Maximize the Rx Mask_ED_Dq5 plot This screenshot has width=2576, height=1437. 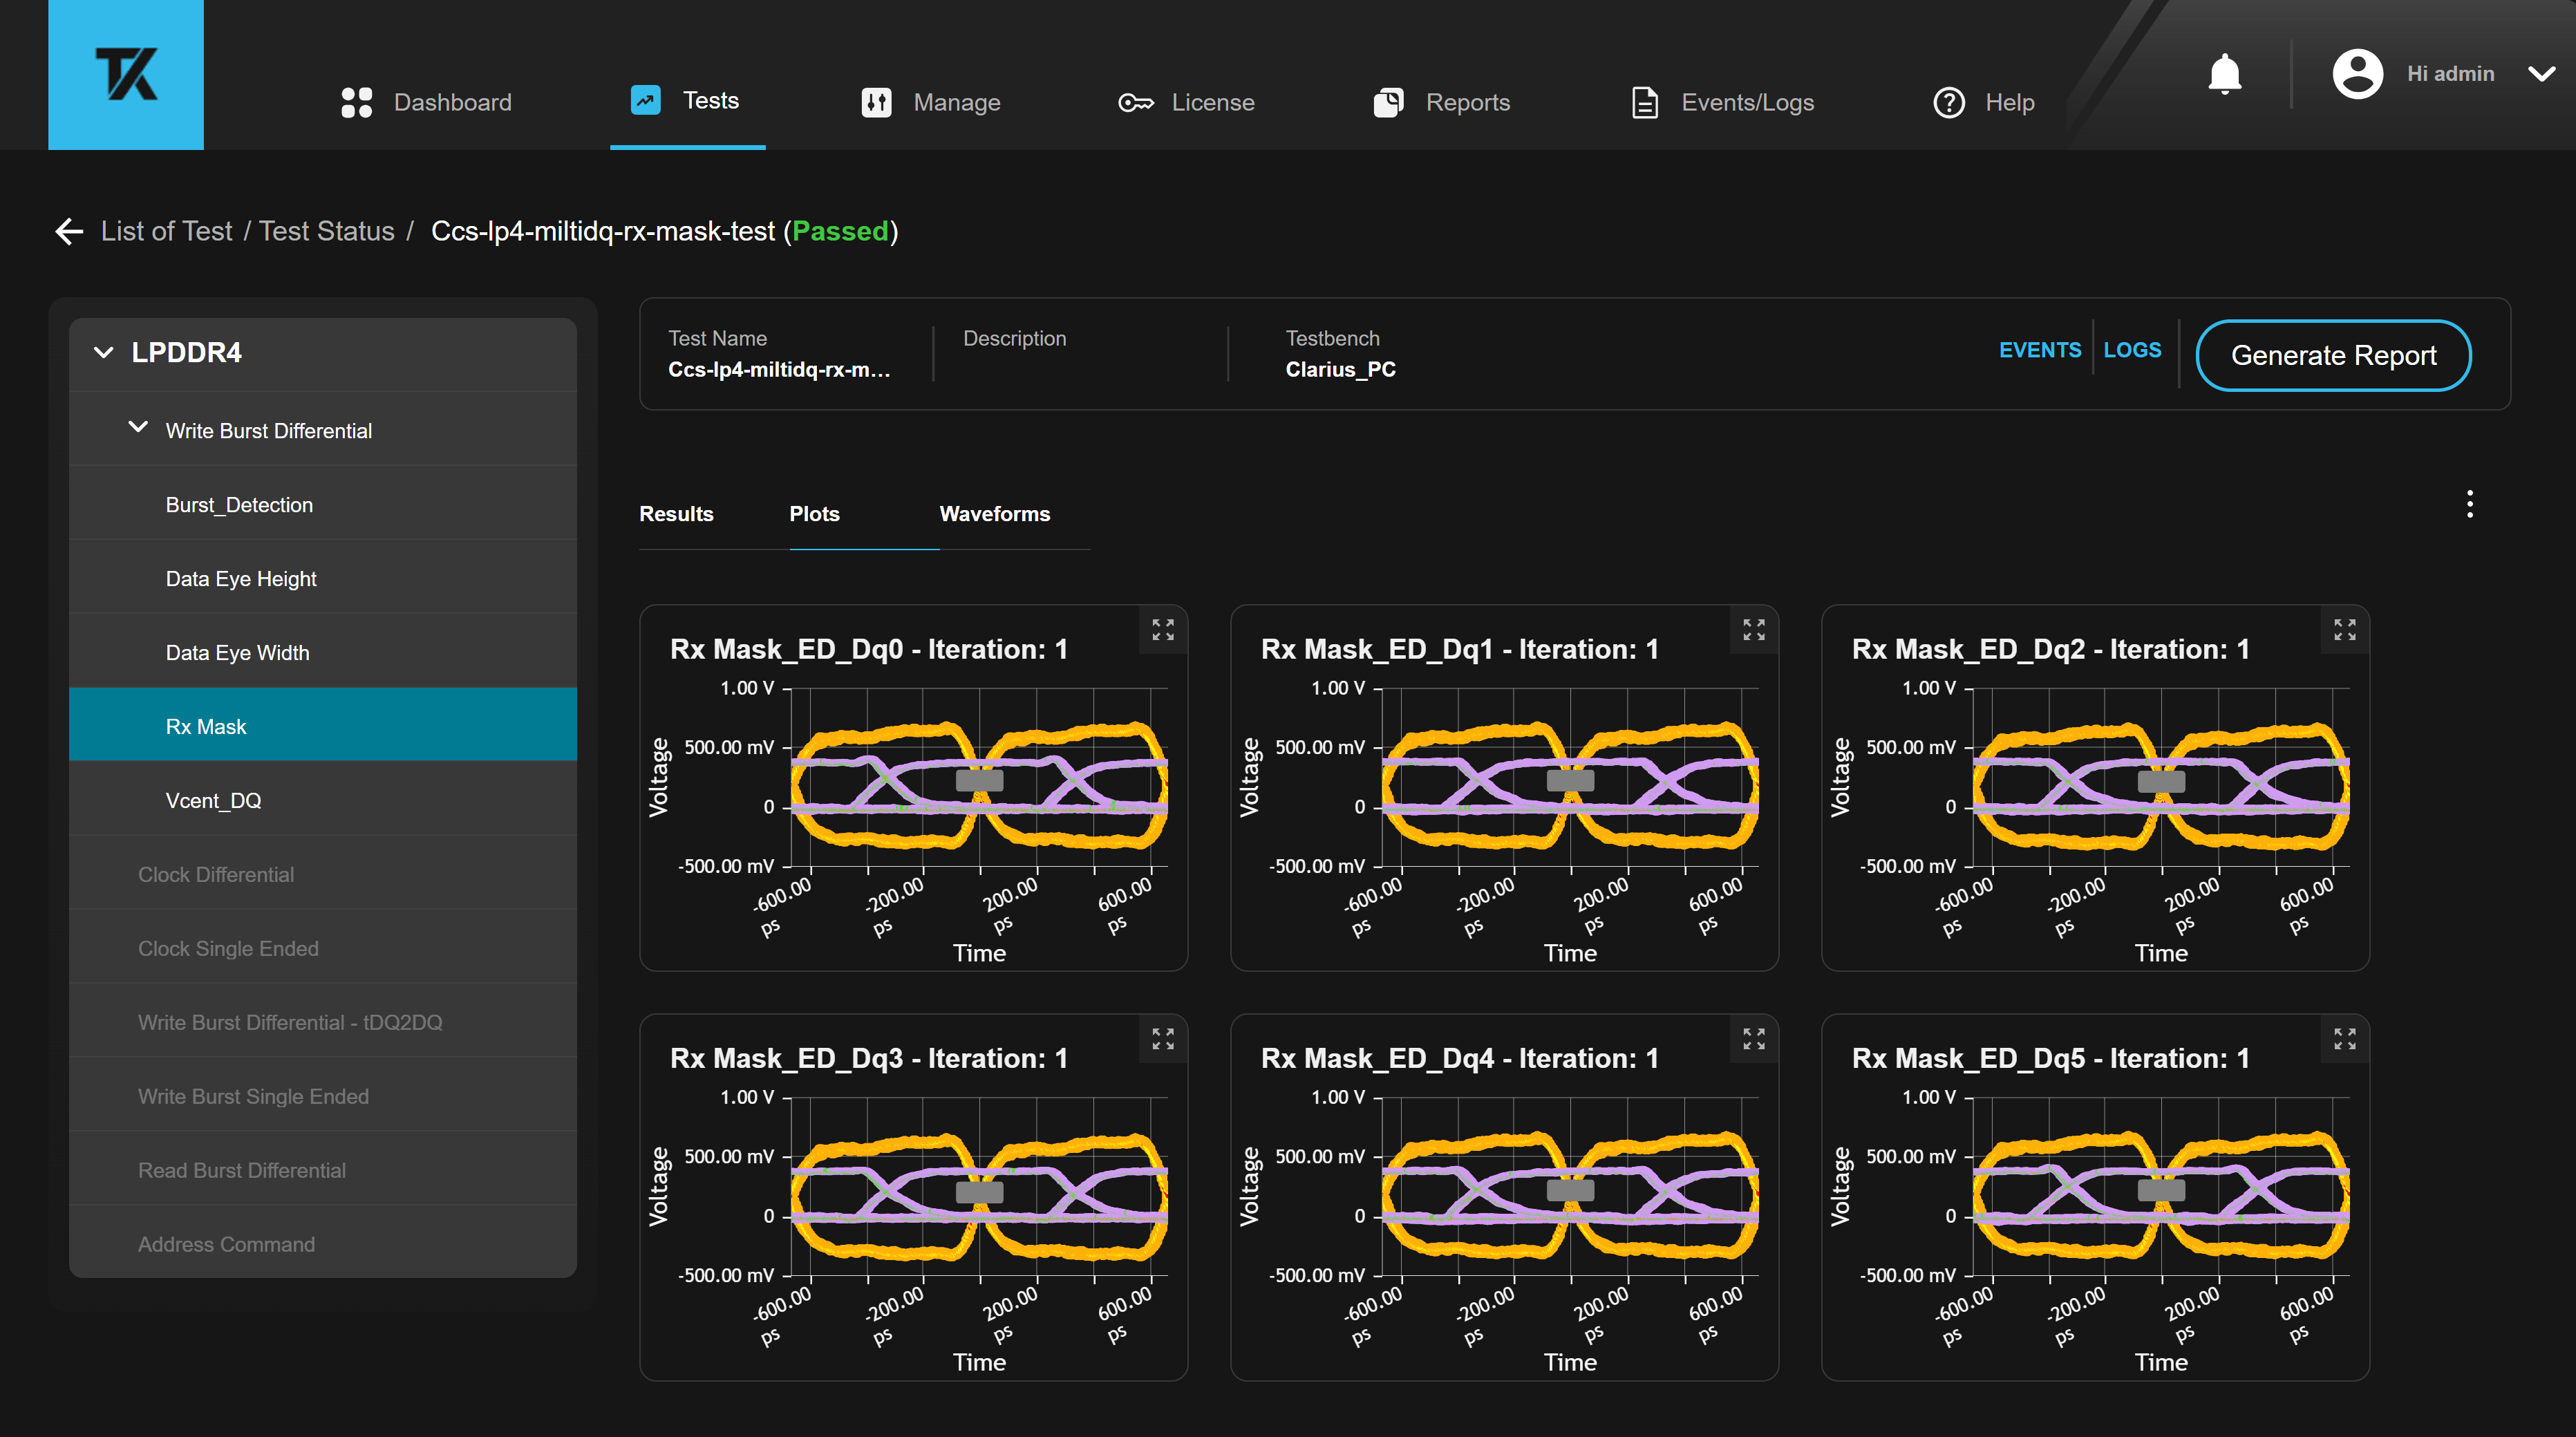point(2344,1039)
